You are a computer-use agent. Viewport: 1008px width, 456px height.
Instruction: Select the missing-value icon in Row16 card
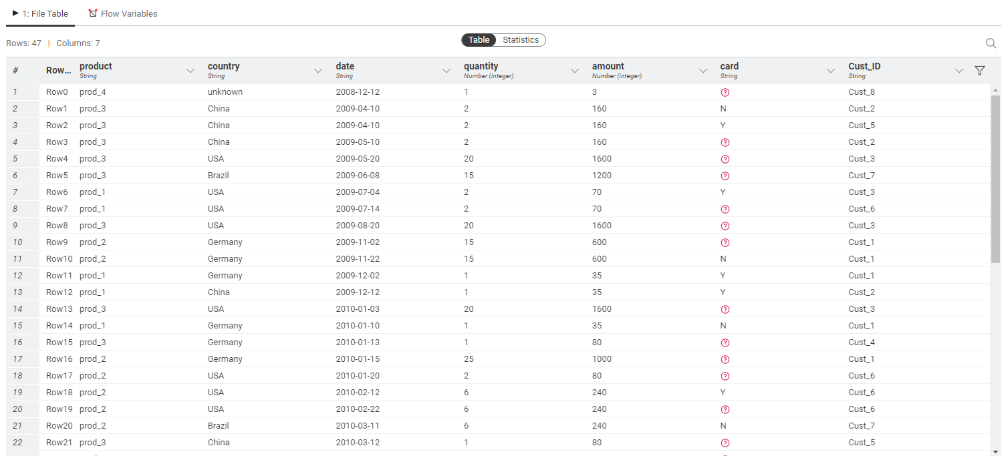[725, 359]
